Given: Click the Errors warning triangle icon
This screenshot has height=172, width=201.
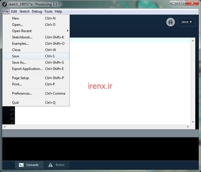Looking at the screenshot, I should 51,165.
